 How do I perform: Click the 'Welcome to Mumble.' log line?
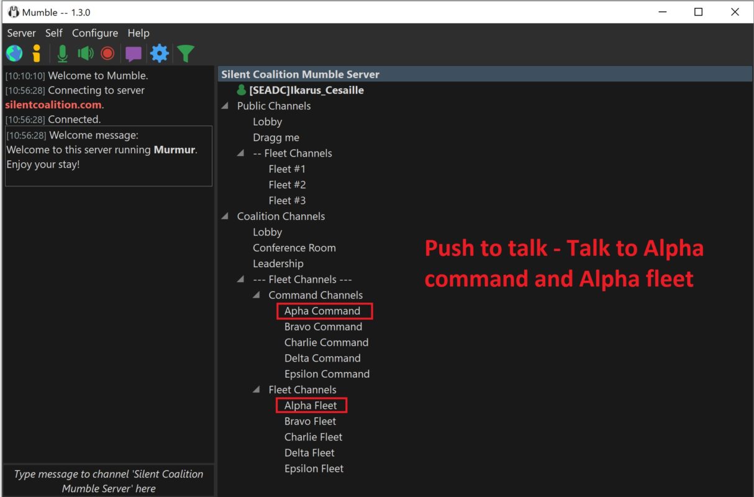tap(98, 76)
